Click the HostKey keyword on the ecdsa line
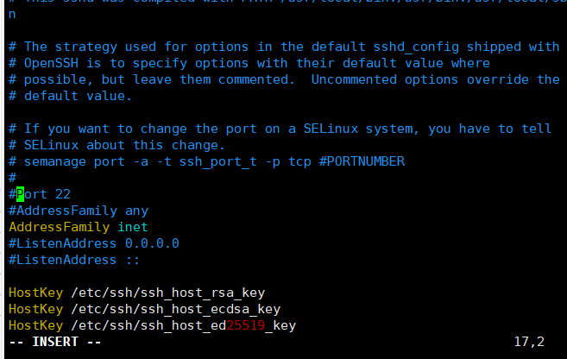 pyautogui.click(x=35, y=309)
